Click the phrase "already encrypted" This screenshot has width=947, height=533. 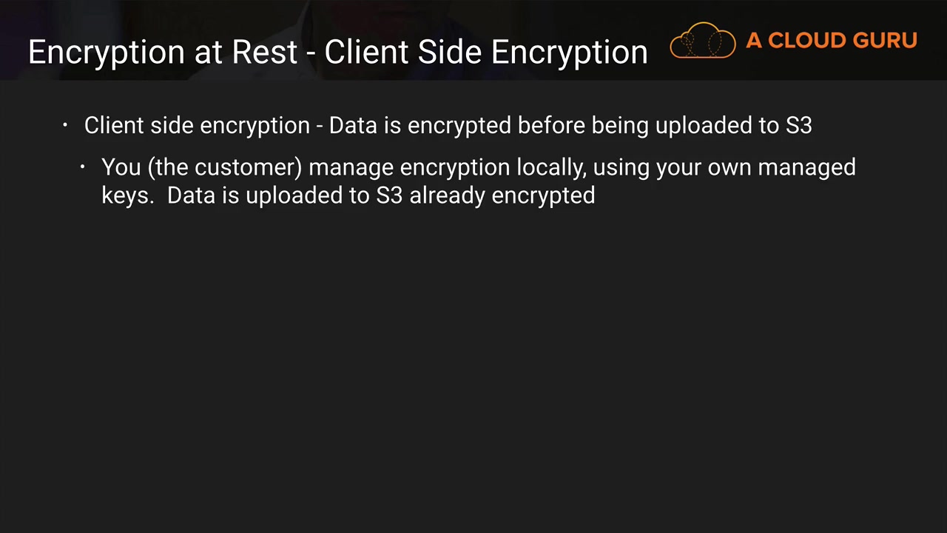click(x=502, y=195)
